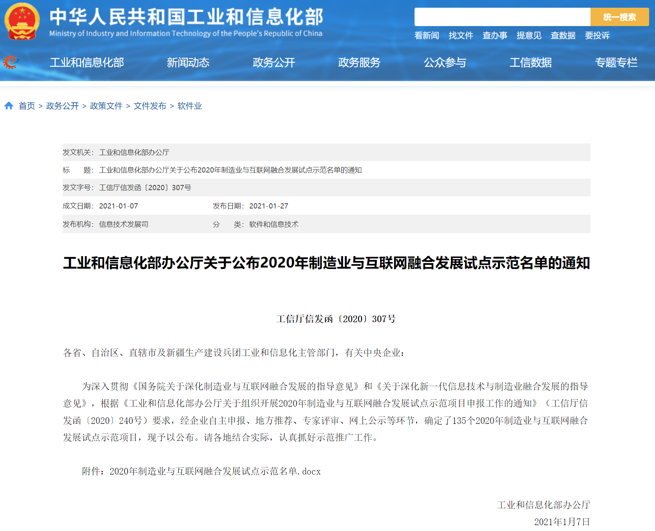This screenshot has height=531, width=655.
Task: Click the home icon in breadcrumb
Action: coord(9,106)
